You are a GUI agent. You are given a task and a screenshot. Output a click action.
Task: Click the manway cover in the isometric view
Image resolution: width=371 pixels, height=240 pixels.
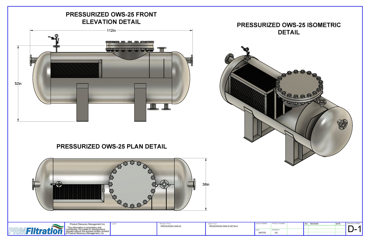(x=298, y=85)
